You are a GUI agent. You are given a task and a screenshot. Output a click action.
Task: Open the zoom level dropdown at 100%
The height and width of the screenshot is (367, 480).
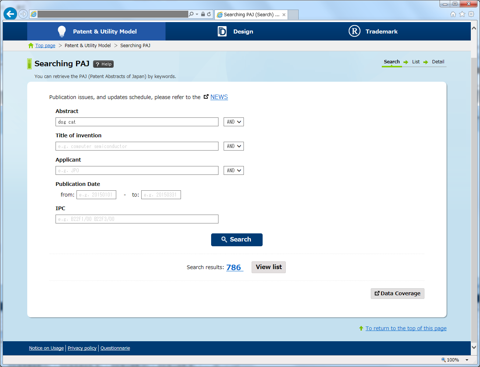click(x=467, y=360)
